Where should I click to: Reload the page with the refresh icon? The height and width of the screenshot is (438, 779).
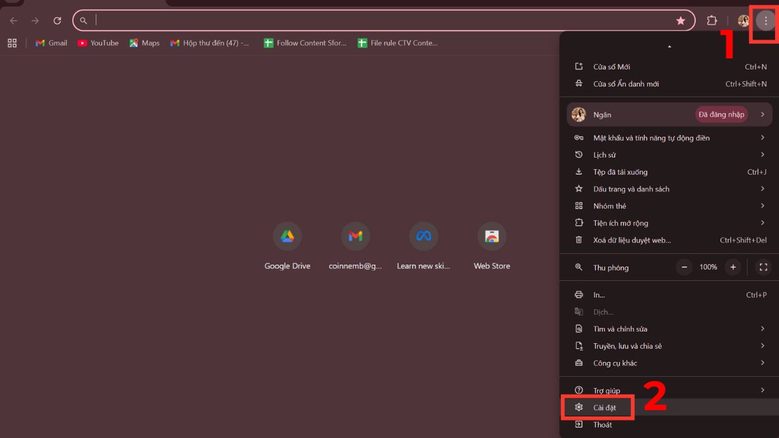(57, 20)
